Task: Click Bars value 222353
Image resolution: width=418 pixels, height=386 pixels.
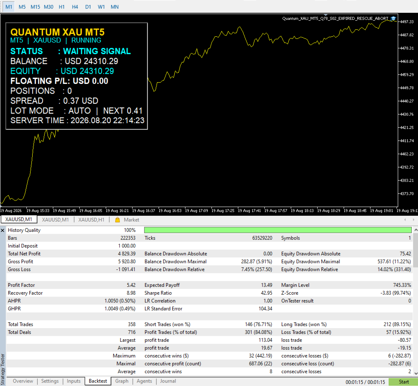Action: point(128,238)
